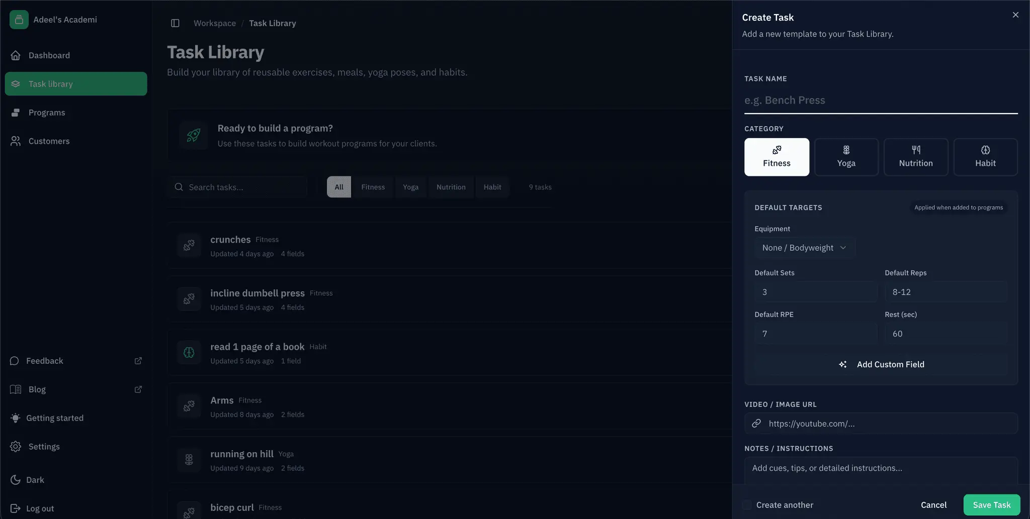
Task: Filter task list by Yoga tab
Action: click(410, 187)
